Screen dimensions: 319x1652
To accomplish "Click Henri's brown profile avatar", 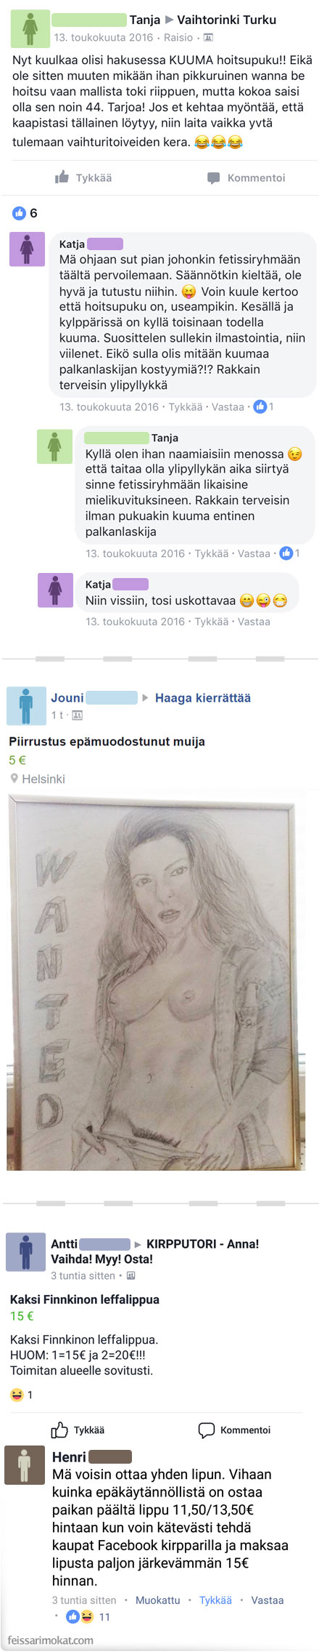I will [25, 1465].
